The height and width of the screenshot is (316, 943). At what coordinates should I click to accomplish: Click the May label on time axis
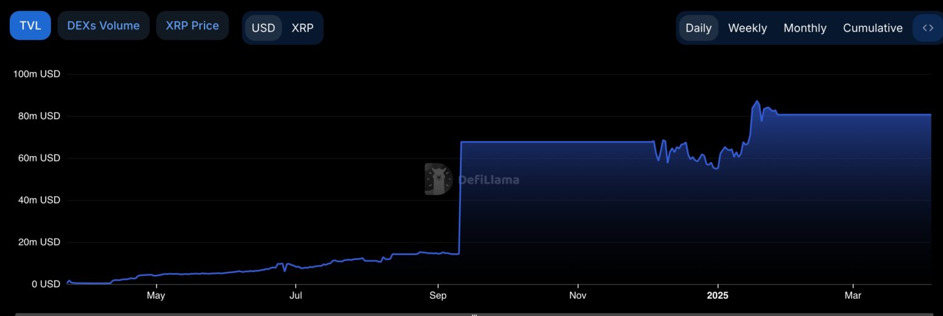156,296
